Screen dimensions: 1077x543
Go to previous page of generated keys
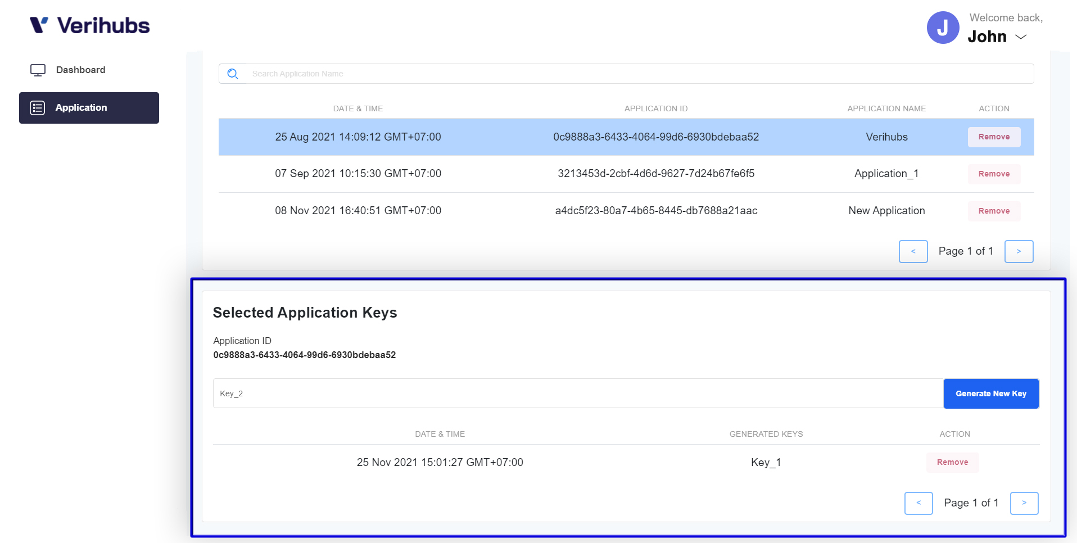(918, 503)
